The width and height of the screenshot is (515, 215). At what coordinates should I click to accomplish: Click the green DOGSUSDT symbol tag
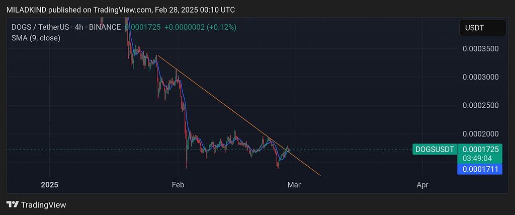[434, 150]
